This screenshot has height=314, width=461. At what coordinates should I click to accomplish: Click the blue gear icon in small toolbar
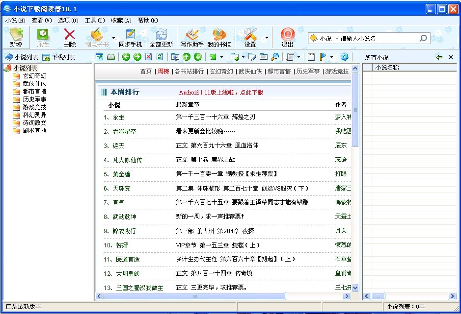tap(344, 57)
